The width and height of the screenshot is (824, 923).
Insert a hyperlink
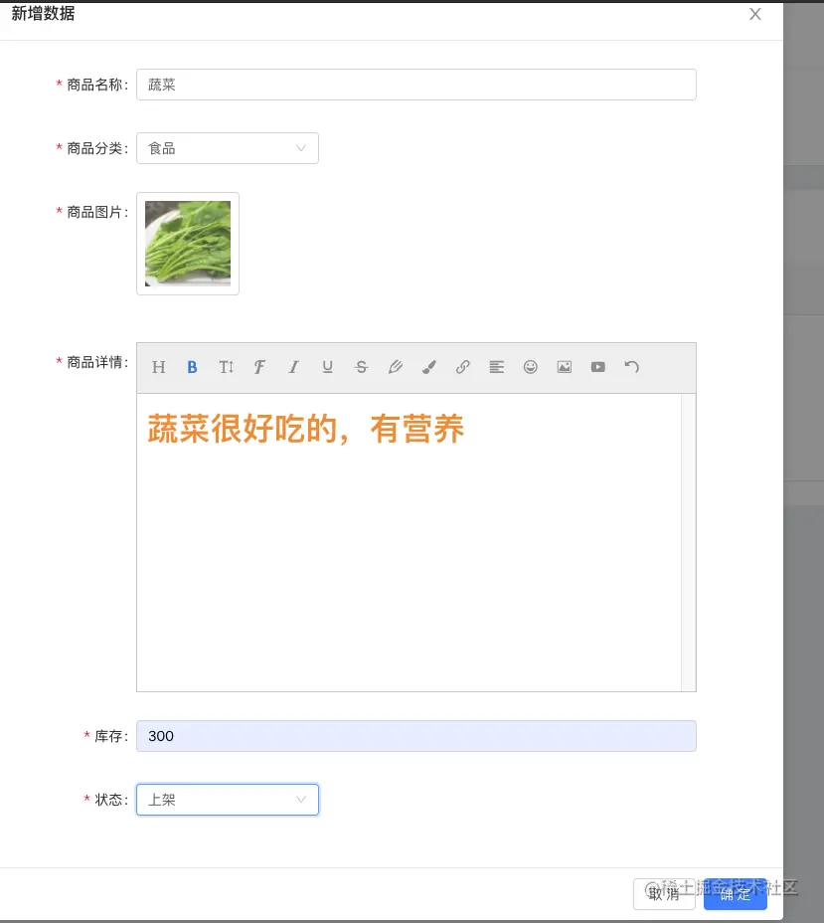click(463, 367)
